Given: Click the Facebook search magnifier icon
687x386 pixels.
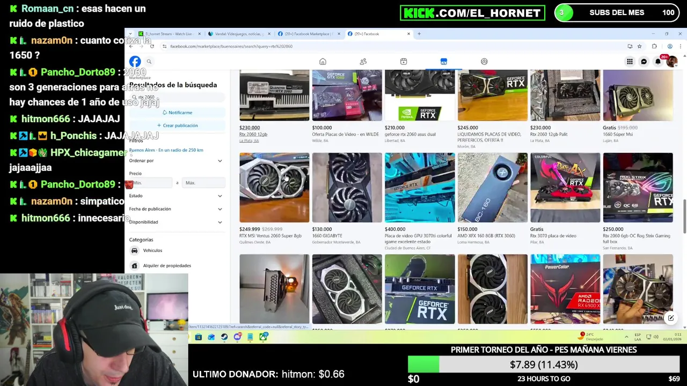Looking at the screenshot, I should point(149,62).
